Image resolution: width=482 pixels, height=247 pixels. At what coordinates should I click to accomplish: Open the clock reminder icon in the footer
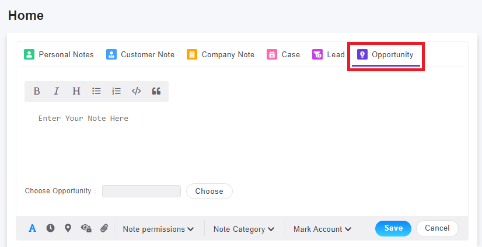pos(50,228)
